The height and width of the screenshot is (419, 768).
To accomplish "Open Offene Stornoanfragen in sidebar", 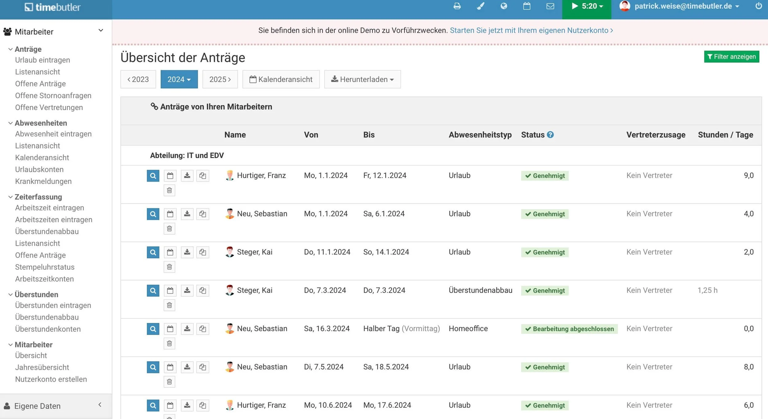I will point(53,96).
